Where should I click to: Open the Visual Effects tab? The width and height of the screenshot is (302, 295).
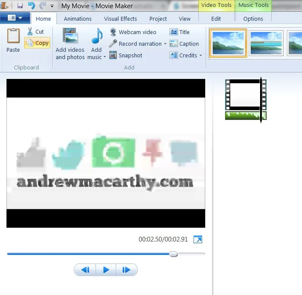(121, 19)
